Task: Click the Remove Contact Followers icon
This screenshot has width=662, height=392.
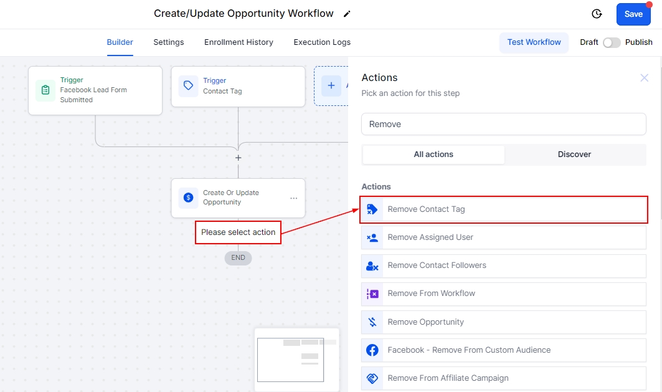Action: (x=372, y=265)
